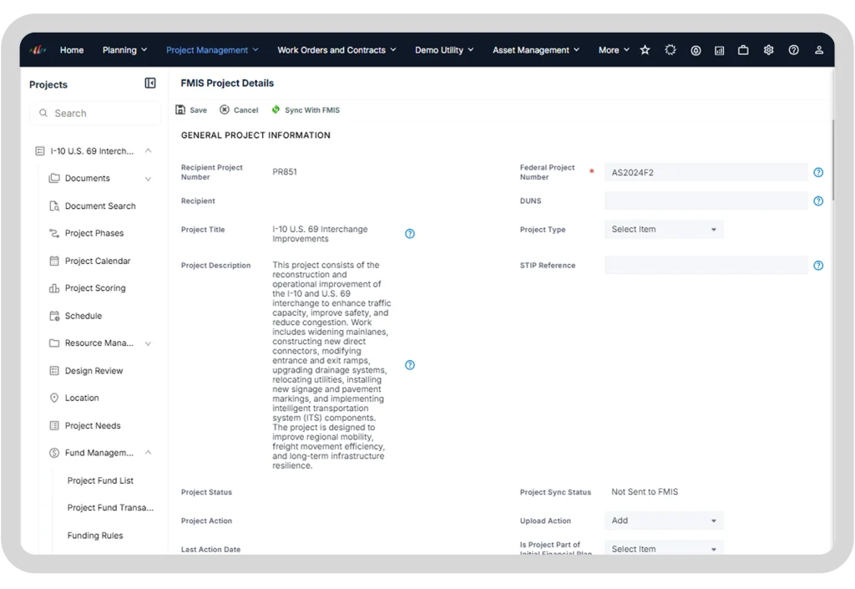This screenshot has height=589, width=855.
Task: Click Sync With FMIS text
Action: 312,110
